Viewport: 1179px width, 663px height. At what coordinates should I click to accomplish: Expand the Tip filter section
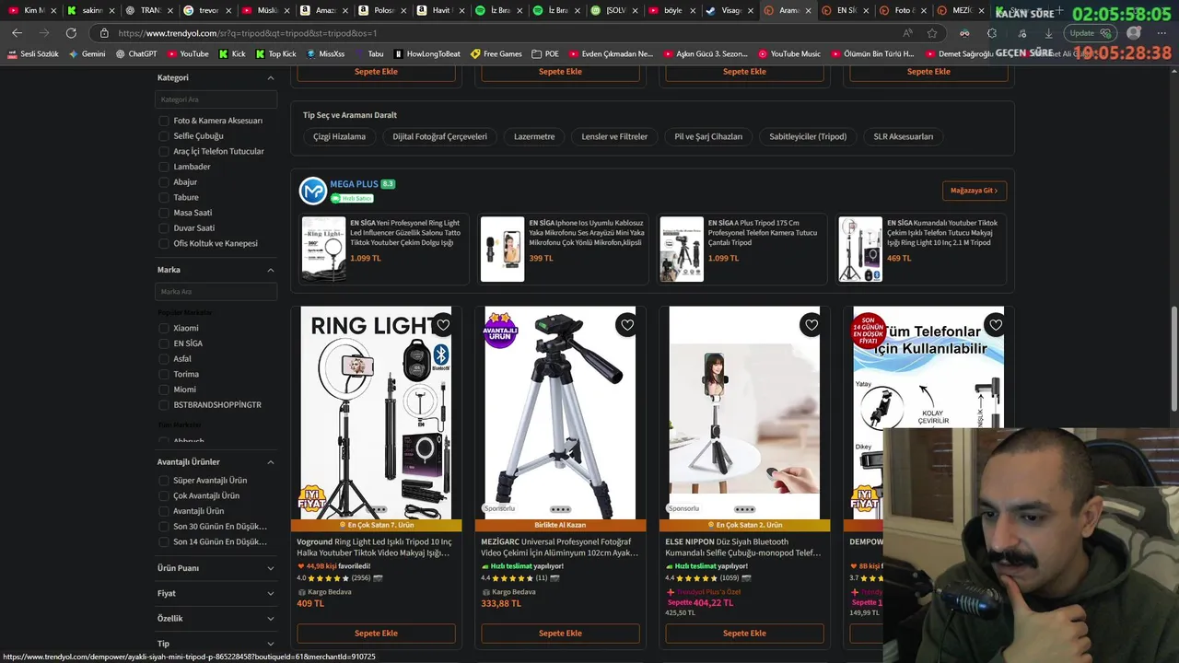271,644
